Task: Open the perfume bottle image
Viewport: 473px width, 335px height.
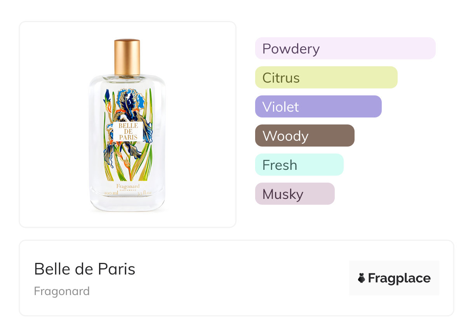Action: click(127, 124)
